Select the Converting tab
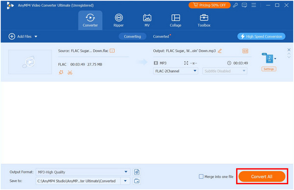Image resolution: width=294 pixels, height=190 pixels. (x=132, y=37)
